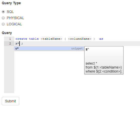Click the LOGICAL label text

[14, 24]
